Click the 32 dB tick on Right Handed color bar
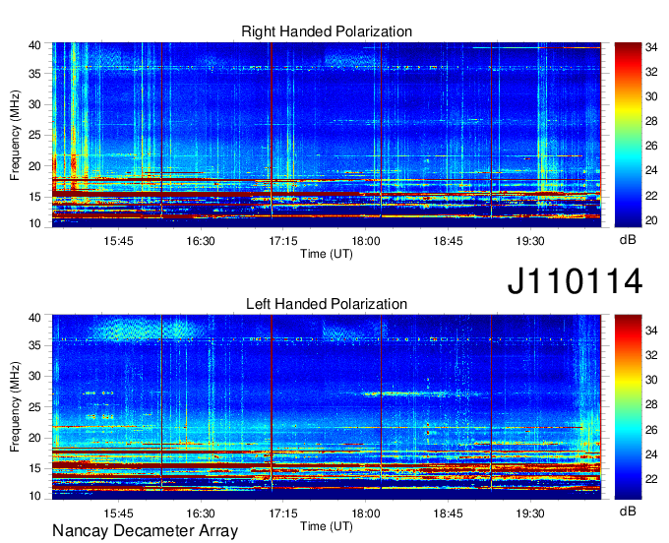This screenshot has width=669, height=543. coord(651,72)
